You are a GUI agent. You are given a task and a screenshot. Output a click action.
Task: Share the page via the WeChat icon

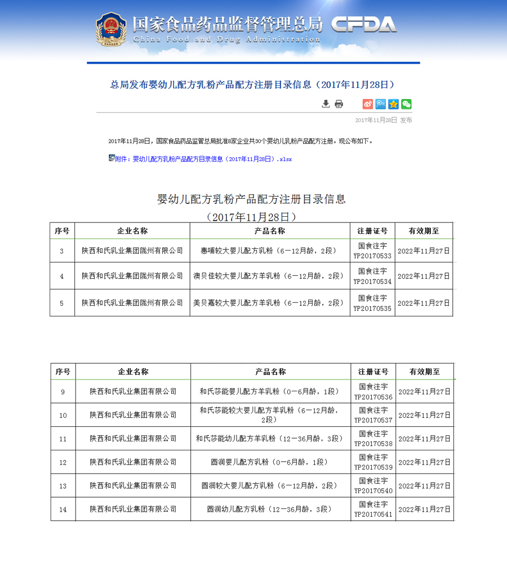406,104
